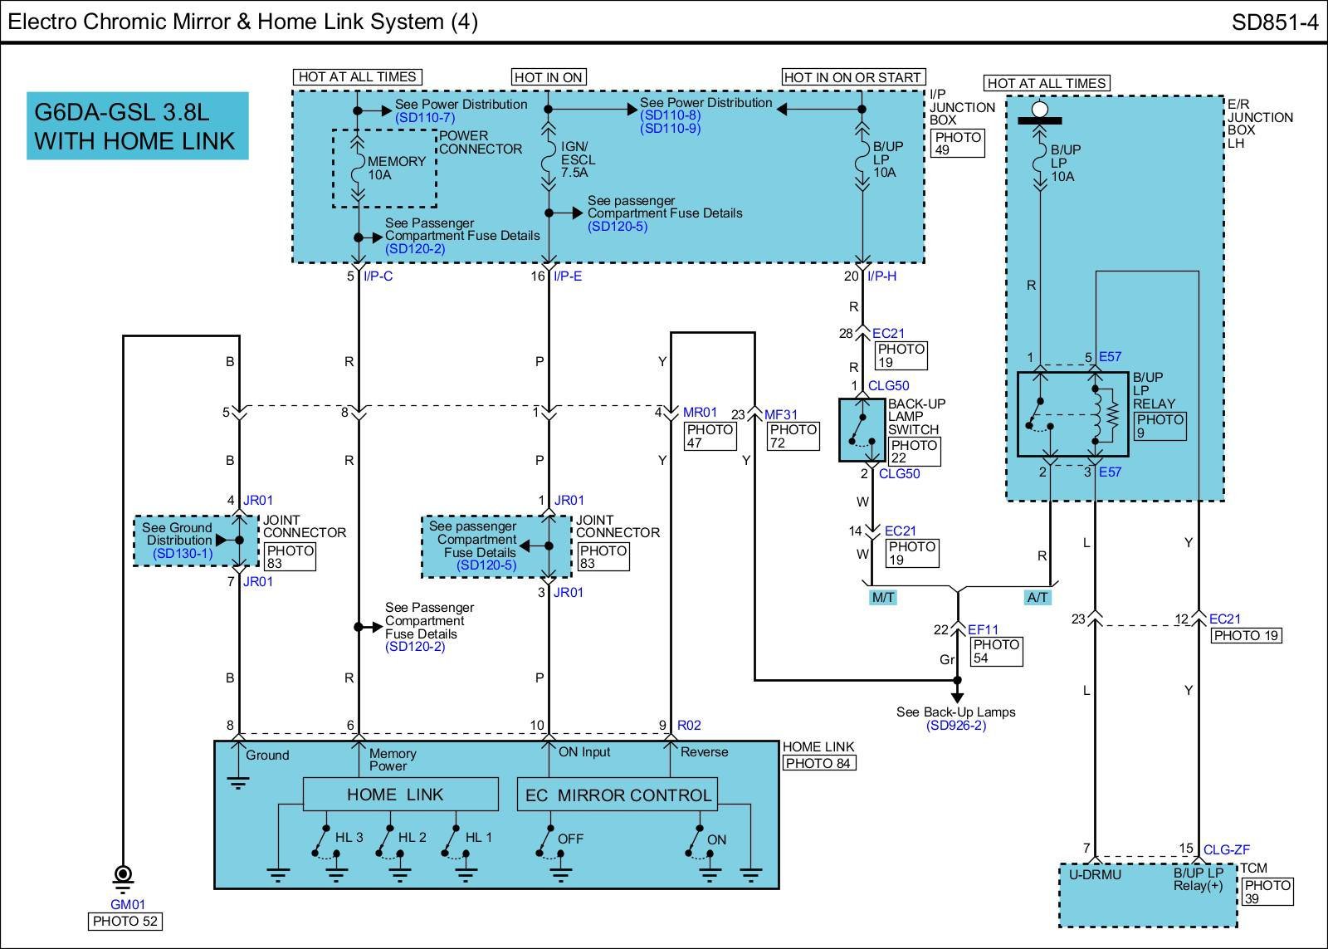The image size is (1328, 949).
Task: Click the B/UP LP relay coil symbol
Action: 1096,413
